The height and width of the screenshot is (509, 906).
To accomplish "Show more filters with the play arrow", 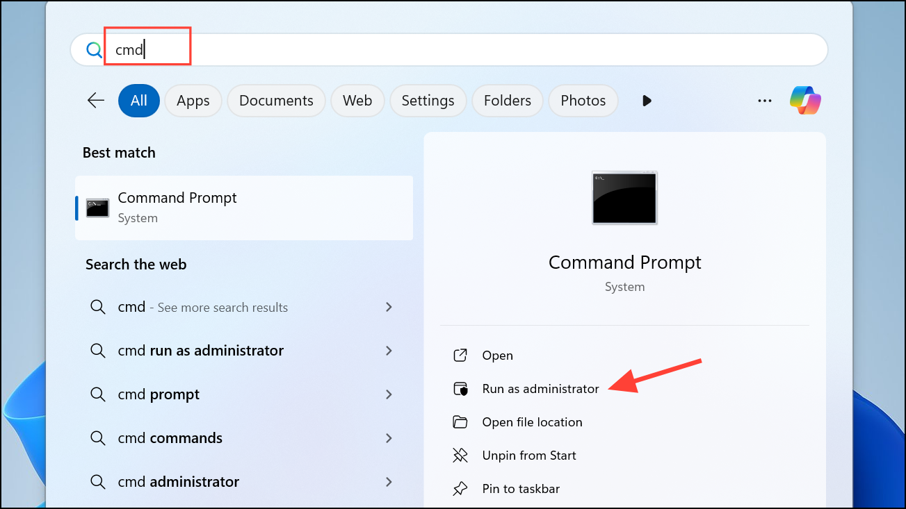I will [x=647, y=101].
